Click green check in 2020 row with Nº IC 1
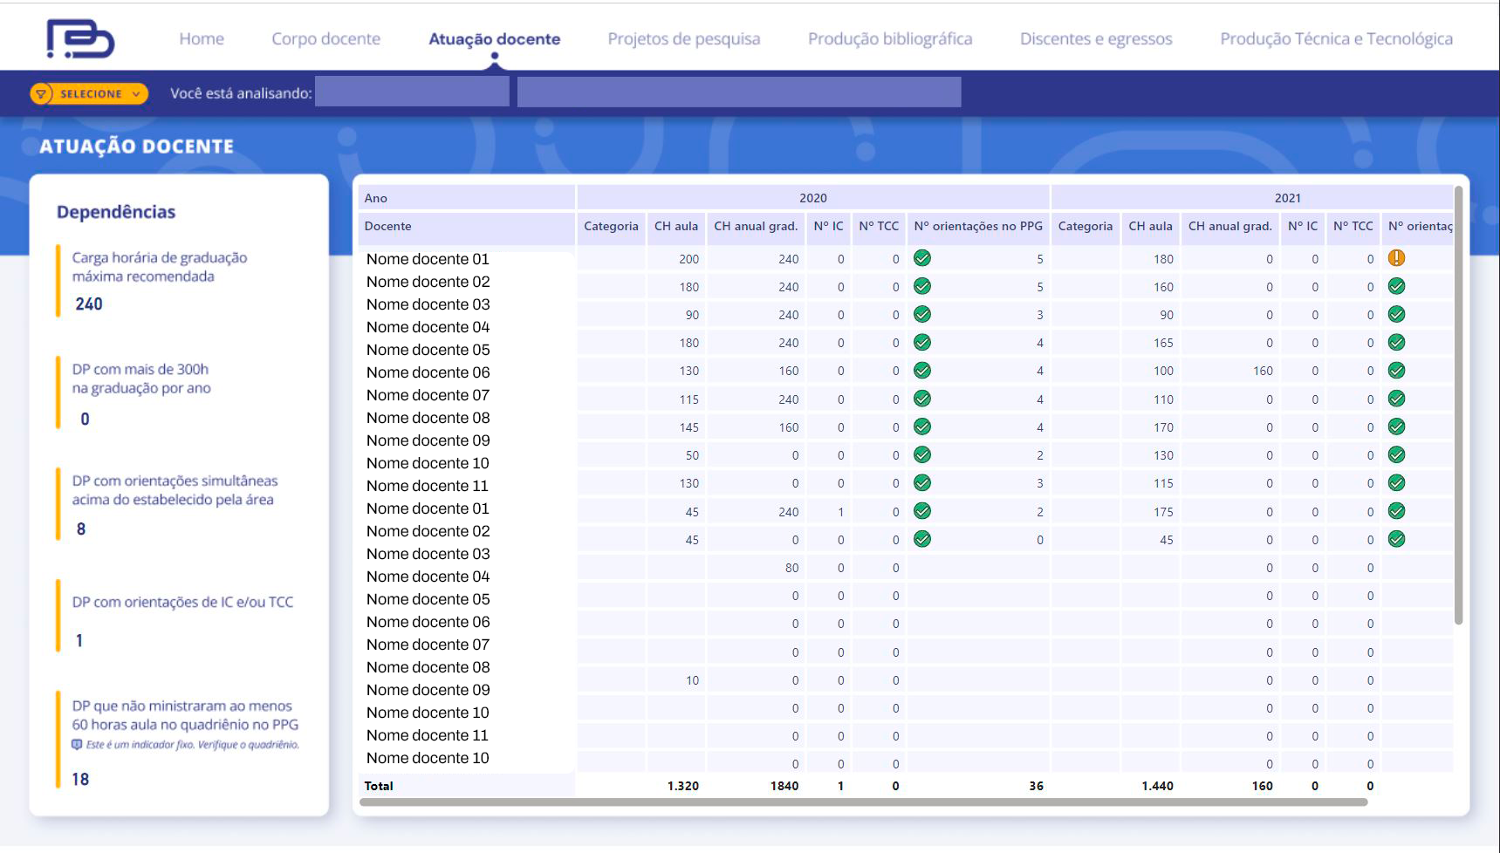 click(922, 511)
